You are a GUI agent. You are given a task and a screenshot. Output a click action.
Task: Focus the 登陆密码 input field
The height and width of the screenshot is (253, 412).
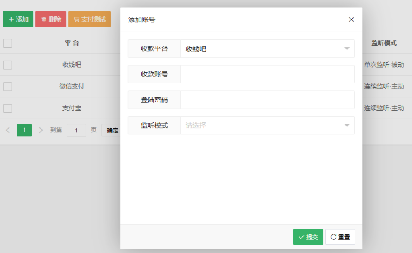pyautogui.click(x=267, y=100)
